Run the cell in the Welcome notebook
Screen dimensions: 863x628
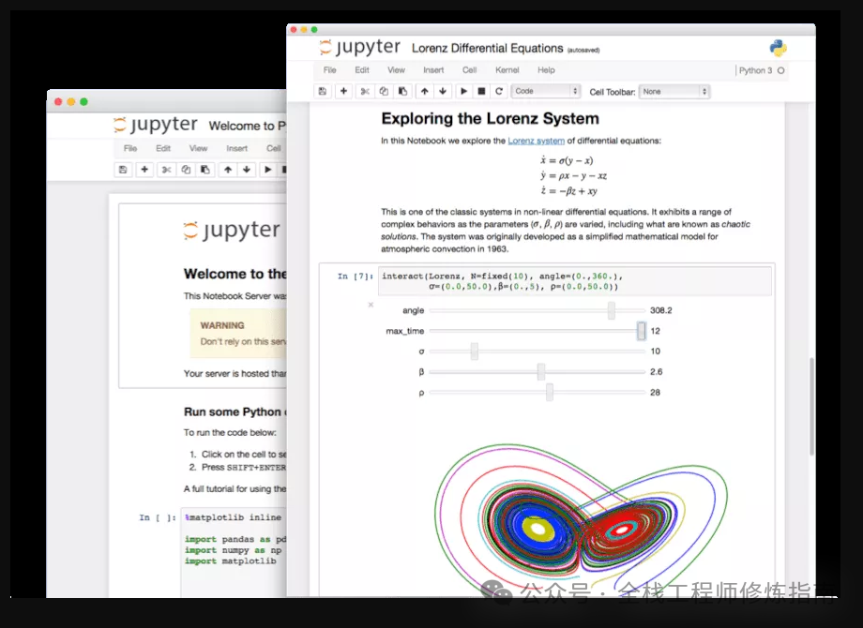tap(268, 170)
